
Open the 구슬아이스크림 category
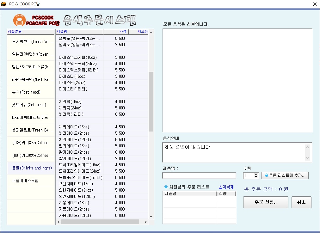[31, 181]
